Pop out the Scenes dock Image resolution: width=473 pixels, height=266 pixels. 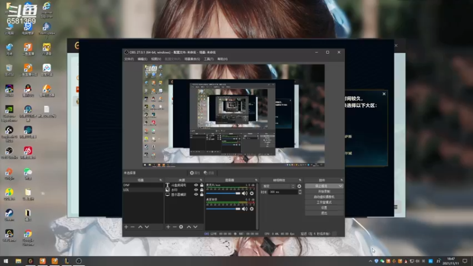[x=160, y=180]
